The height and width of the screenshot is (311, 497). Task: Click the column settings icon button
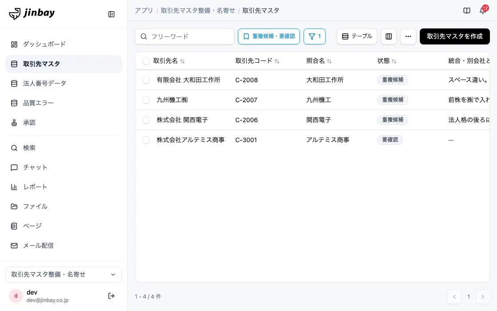click(x=389, y=36)
